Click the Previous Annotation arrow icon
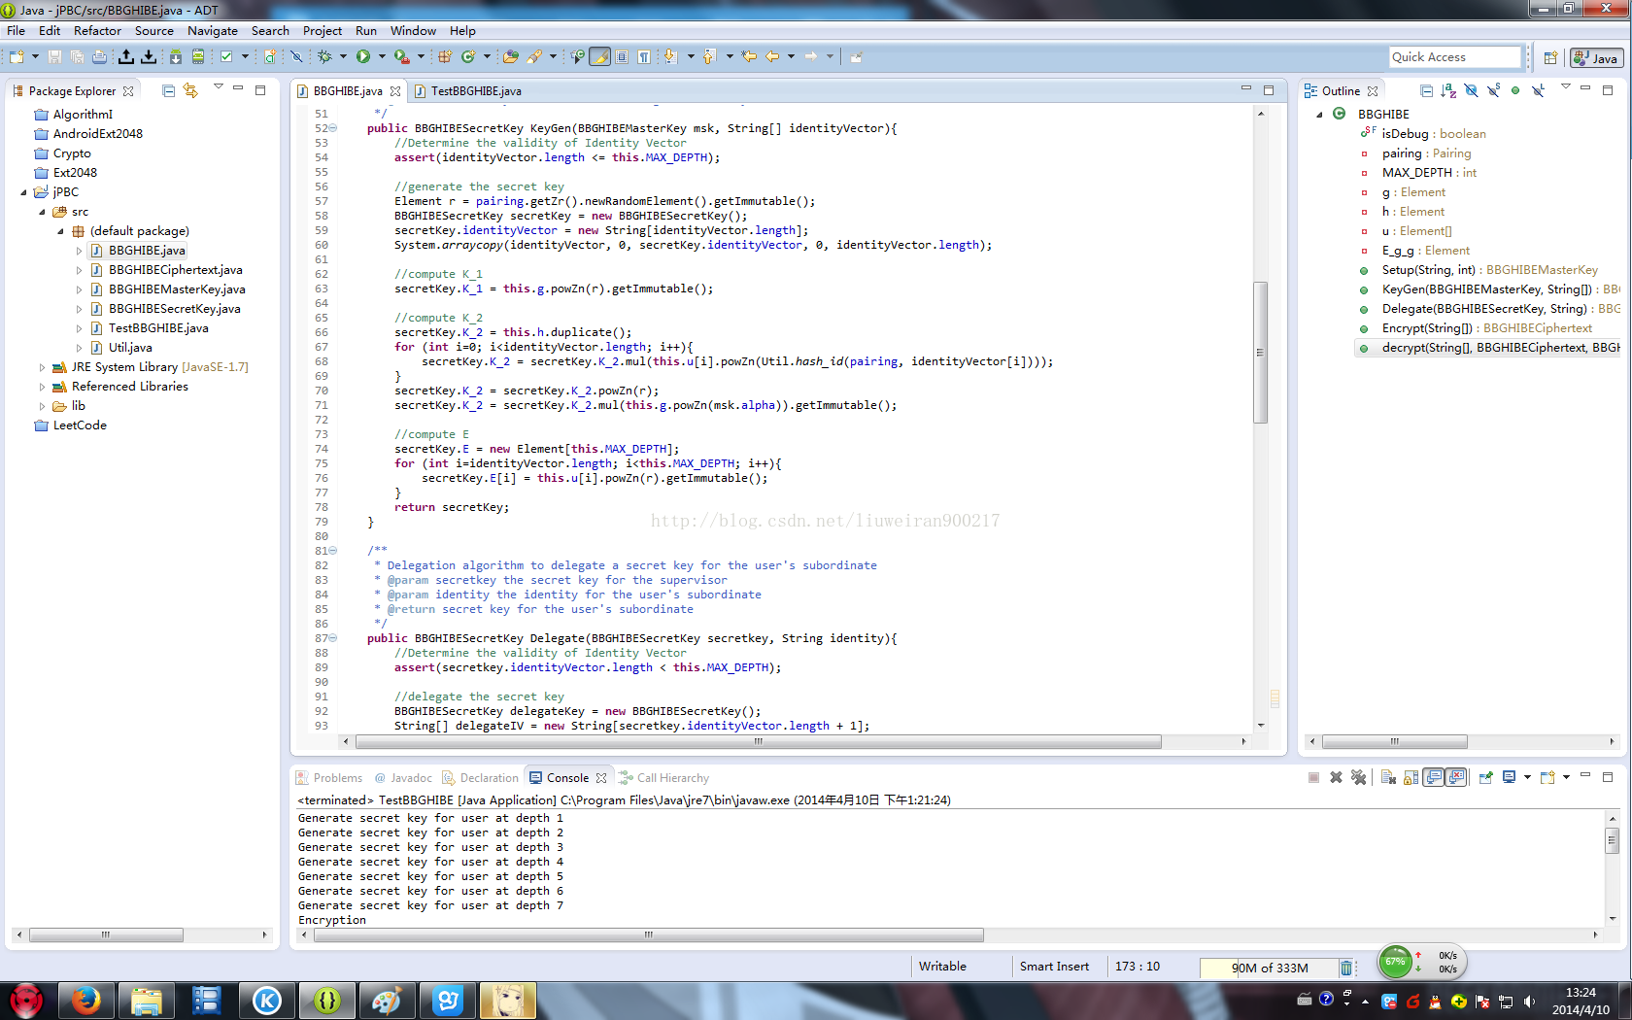This screenshot has width=1632, height=1020. (x=709, y=57)
